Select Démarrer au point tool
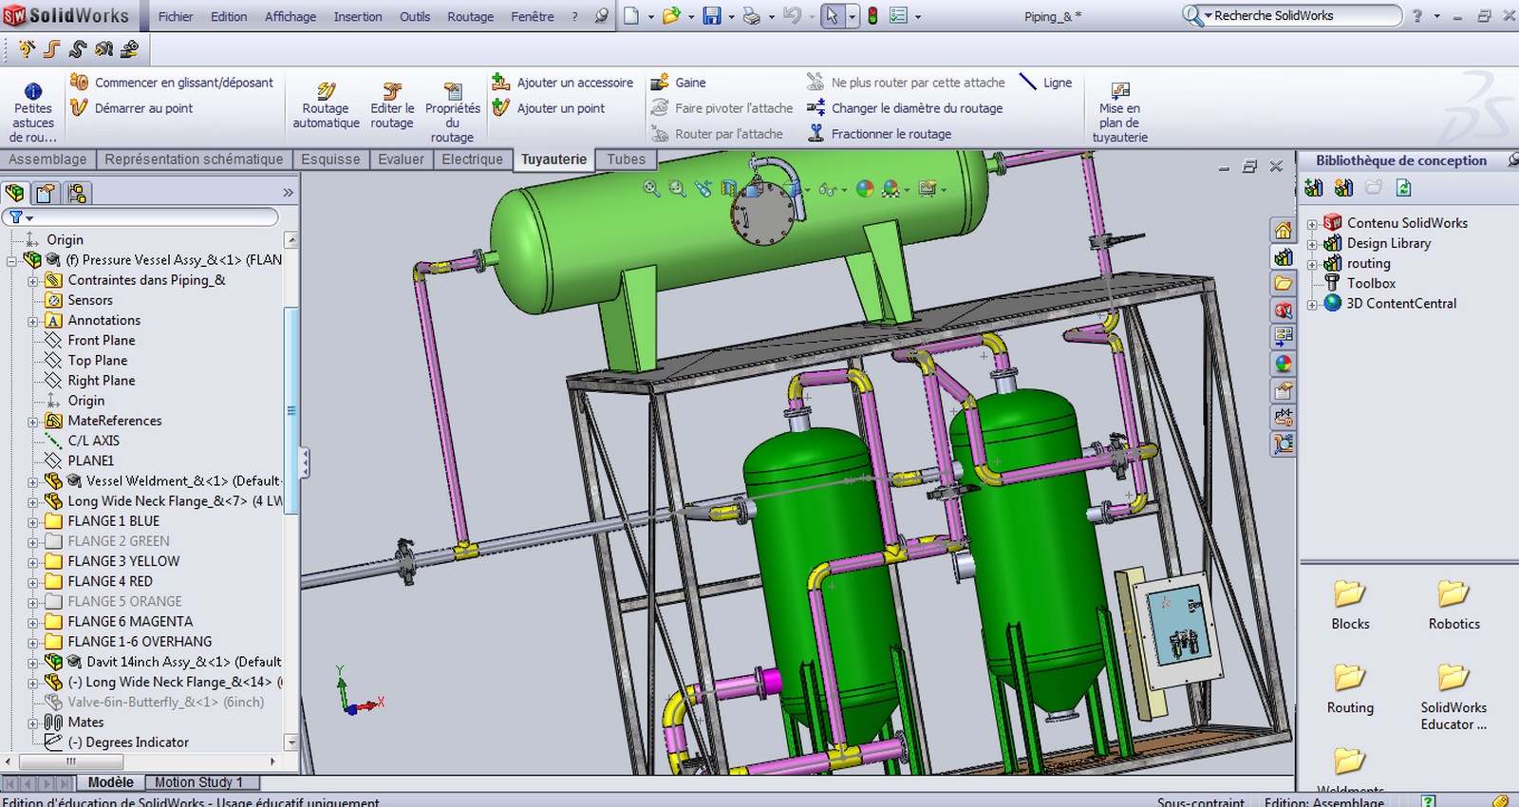 [131, 108]
